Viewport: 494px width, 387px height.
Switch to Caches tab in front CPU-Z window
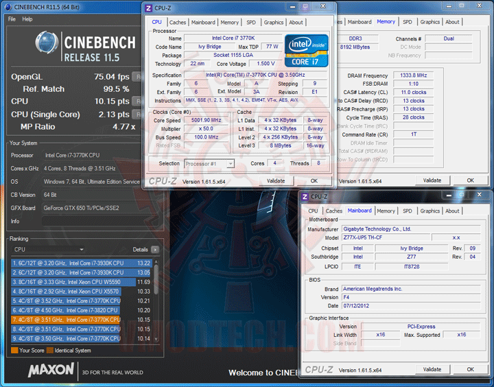[178, 23]
